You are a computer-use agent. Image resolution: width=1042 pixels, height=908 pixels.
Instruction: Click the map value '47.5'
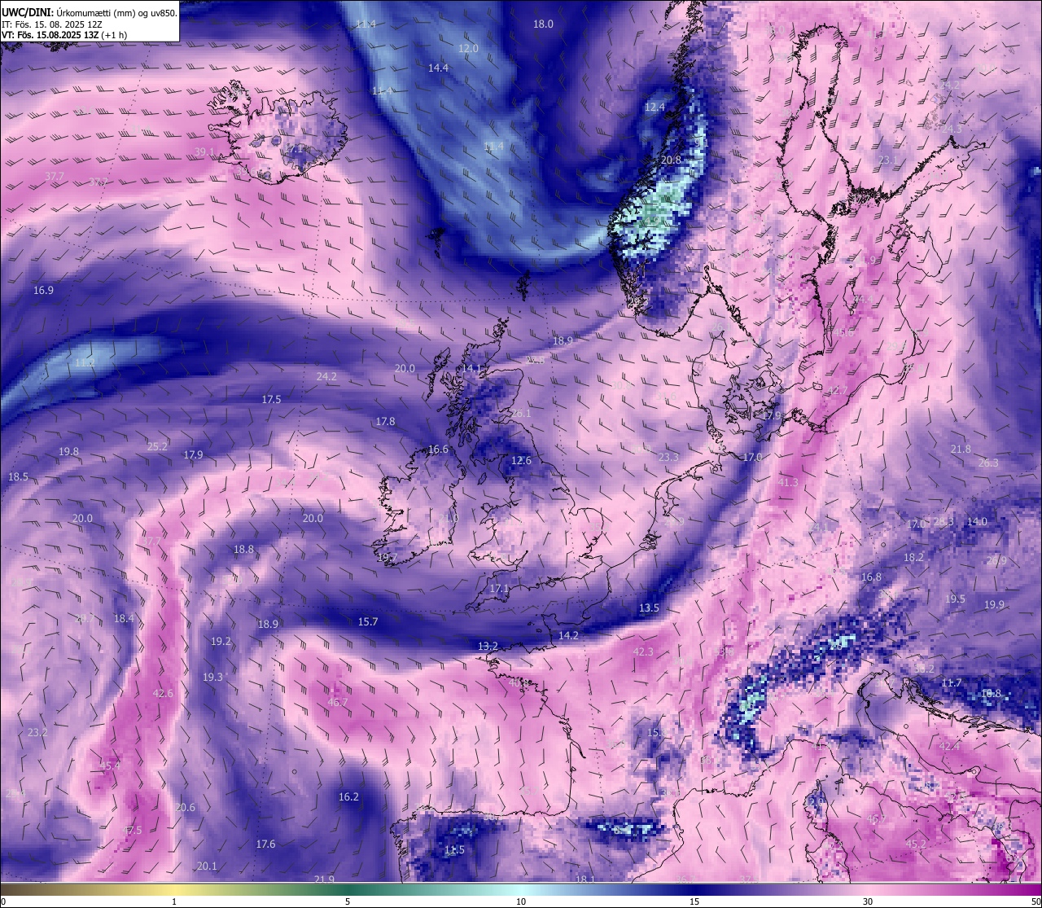click(132, 831)
